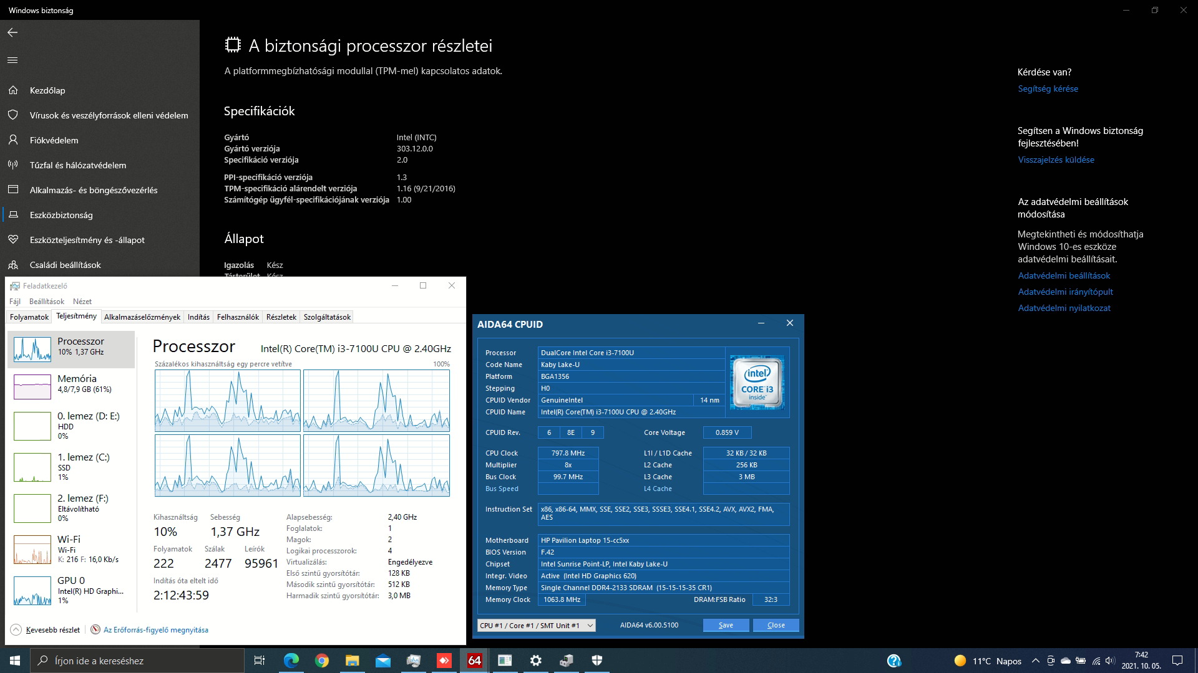This screenshot has width=1198, height=673.
Task: Open File Explorer from taskbar
Action: 352,661
